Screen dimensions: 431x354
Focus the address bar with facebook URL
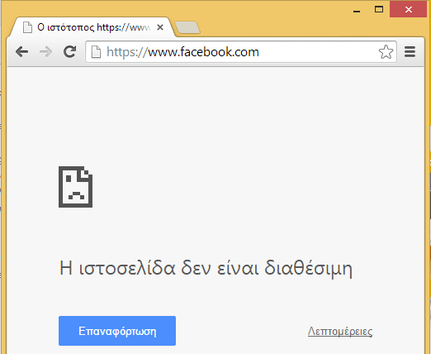pyautogui.click(x=240, y=52)
